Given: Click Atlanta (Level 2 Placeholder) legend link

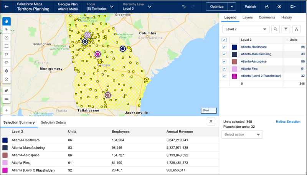Looking at the screenshot, I should 261,76.
